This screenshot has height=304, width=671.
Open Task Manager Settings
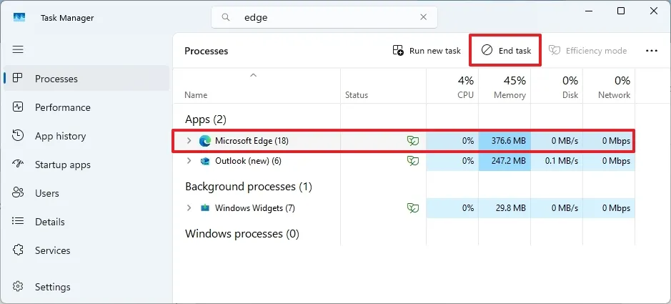pos(52,287)
